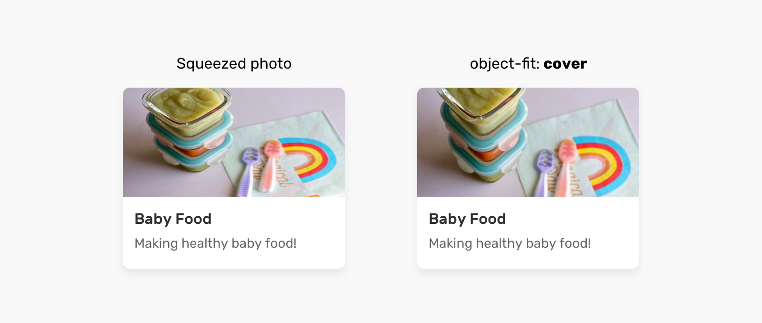762x323 pixels.
Task: Open the "Baby Food" title under object-fit cover
Action: [x=467, y=219]
